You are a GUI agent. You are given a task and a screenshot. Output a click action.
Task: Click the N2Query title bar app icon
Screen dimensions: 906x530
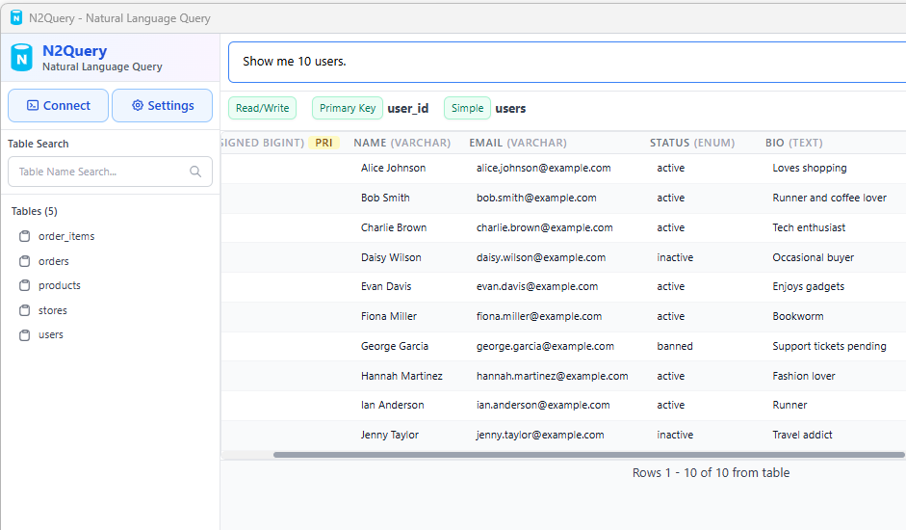pyautogui.click(x=16, y=18)
